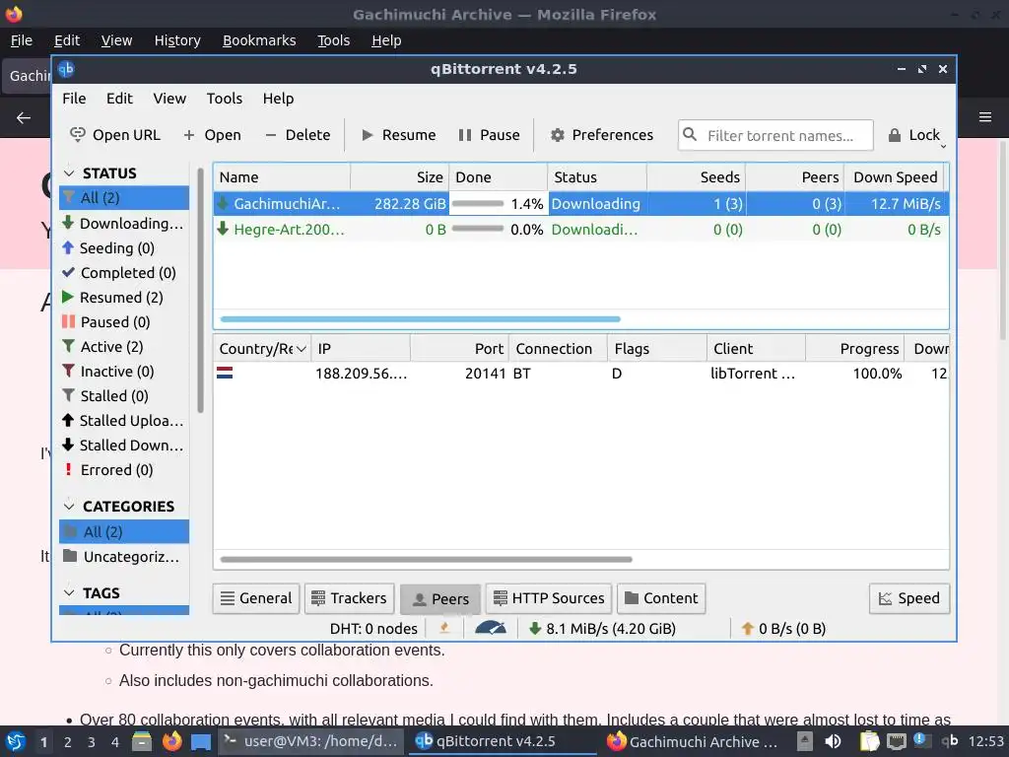Collapse the STATUS section

tap(69, 173)
